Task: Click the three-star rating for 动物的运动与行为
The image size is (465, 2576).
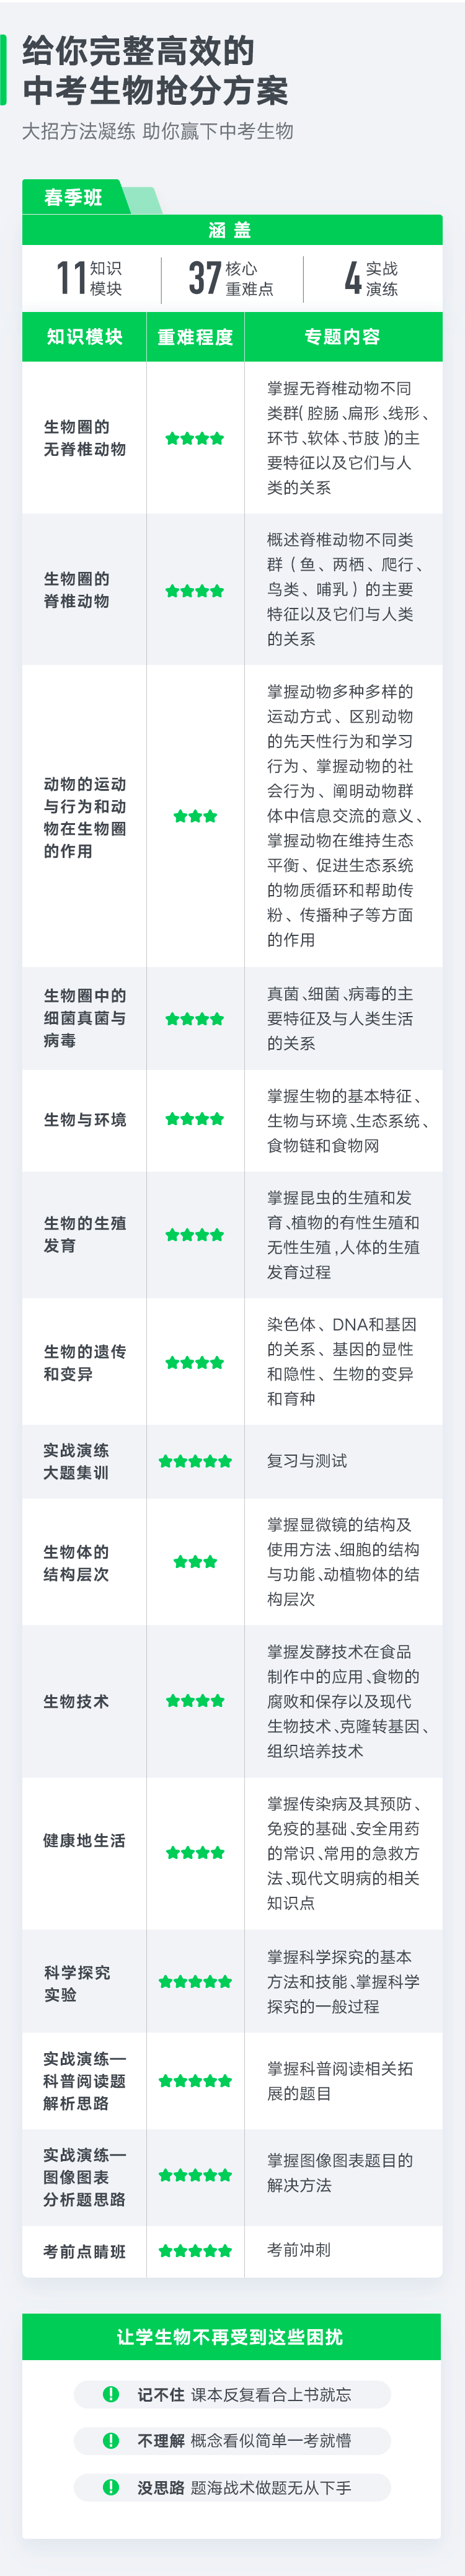Action: [x=195, y=816]
